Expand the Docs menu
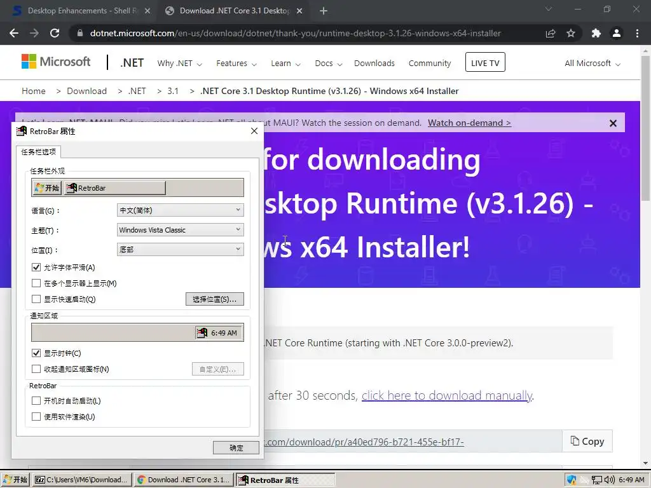The image size is (651, 488). point(329,64)
